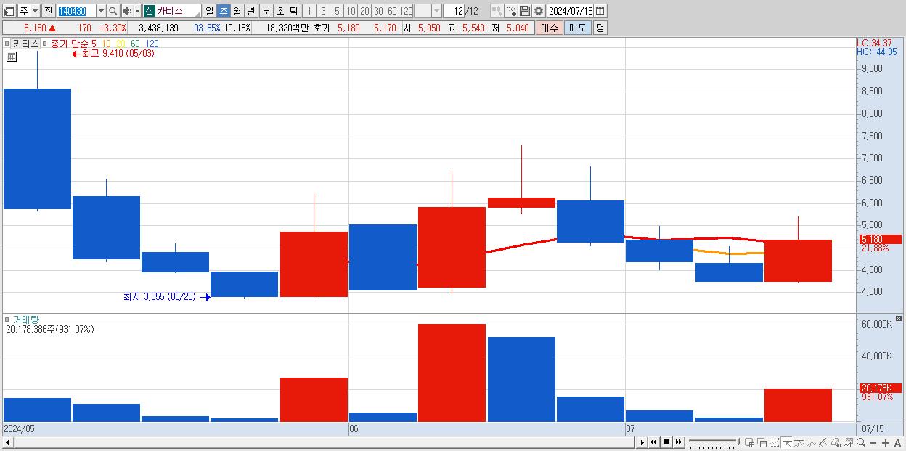Click the pencil drawing tool icon
Viewport: 906px width, 451px height.
[824, 442]
